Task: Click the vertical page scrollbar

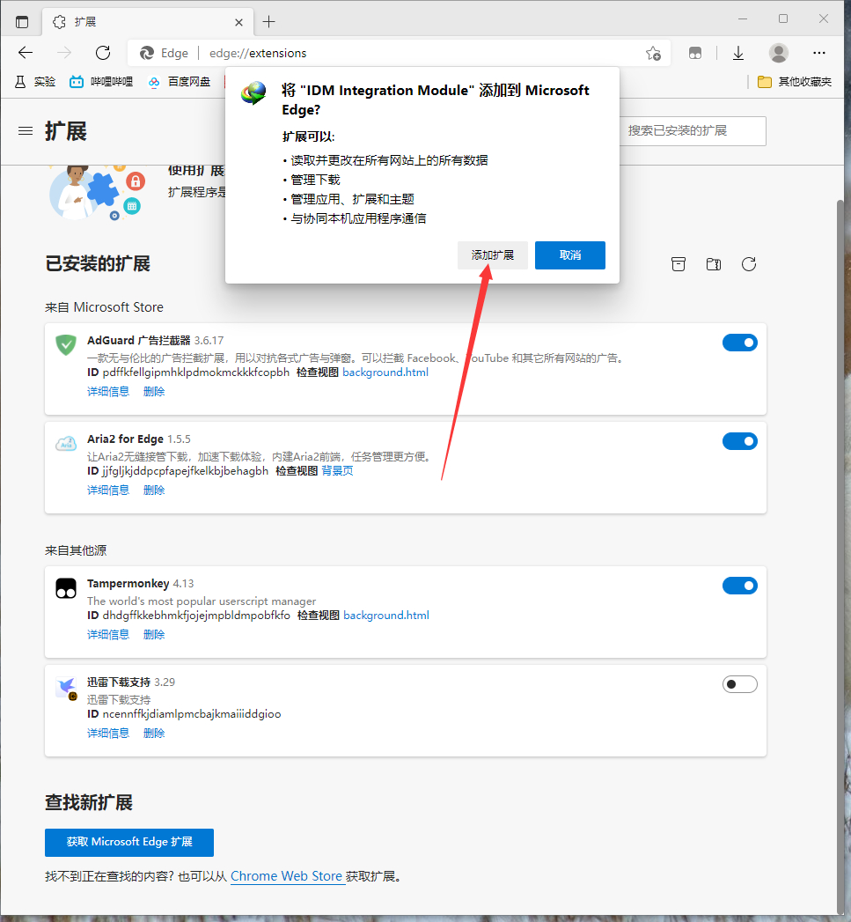Action: pos(840,528)
